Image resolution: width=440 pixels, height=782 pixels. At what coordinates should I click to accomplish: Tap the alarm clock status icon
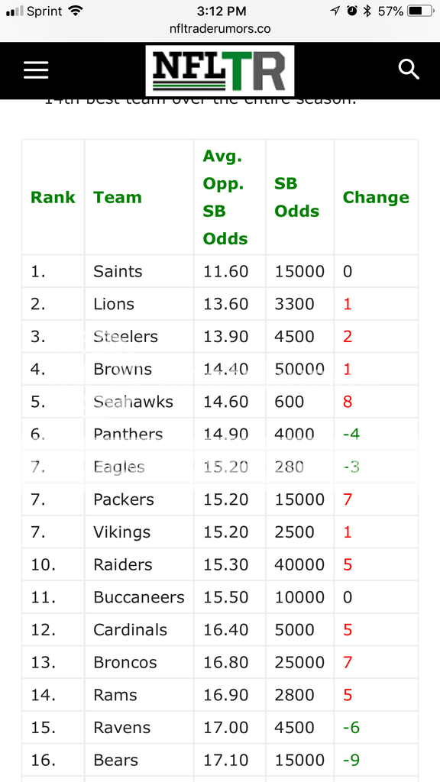(x=352, y=11)
